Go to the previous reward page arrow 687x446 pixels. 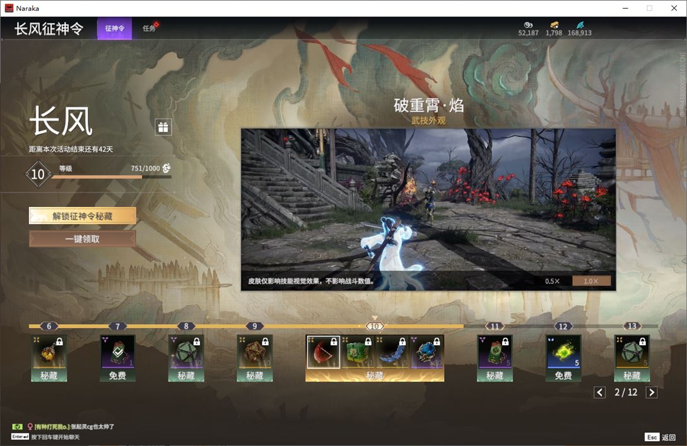(600, 392)
